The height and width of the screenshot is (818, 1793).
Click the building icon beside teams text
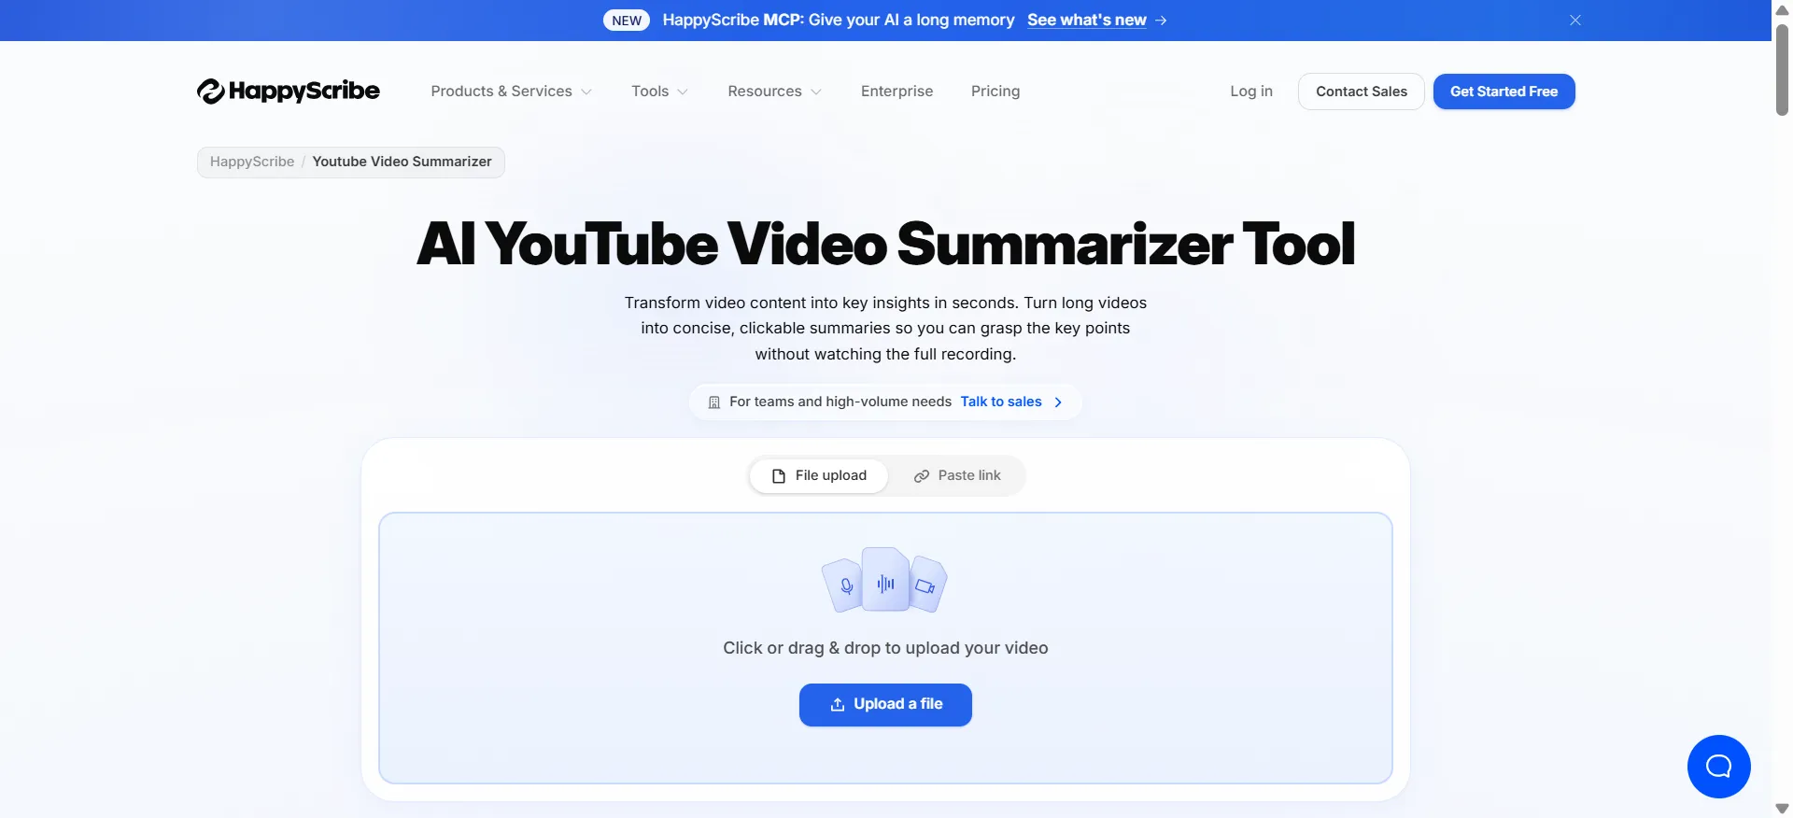point(714,402)
